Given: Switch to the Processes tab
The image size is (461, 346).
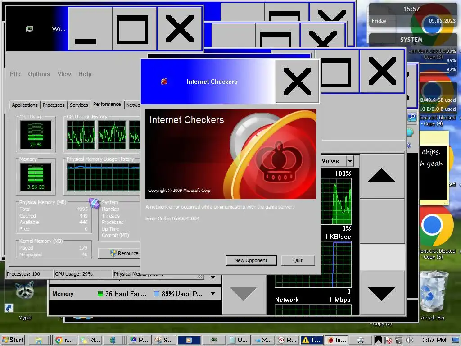Looking at the screenshot, I should (x=54, y=105).
